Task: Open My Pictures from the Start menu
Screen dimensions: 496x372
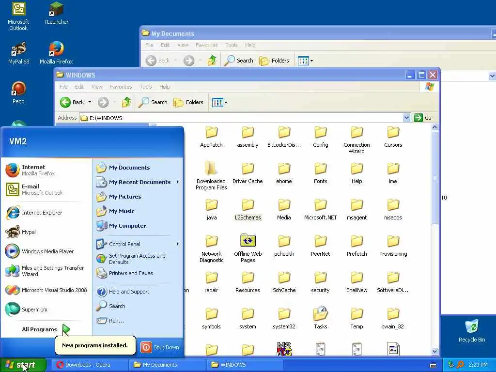Action: tap(138, 197)
